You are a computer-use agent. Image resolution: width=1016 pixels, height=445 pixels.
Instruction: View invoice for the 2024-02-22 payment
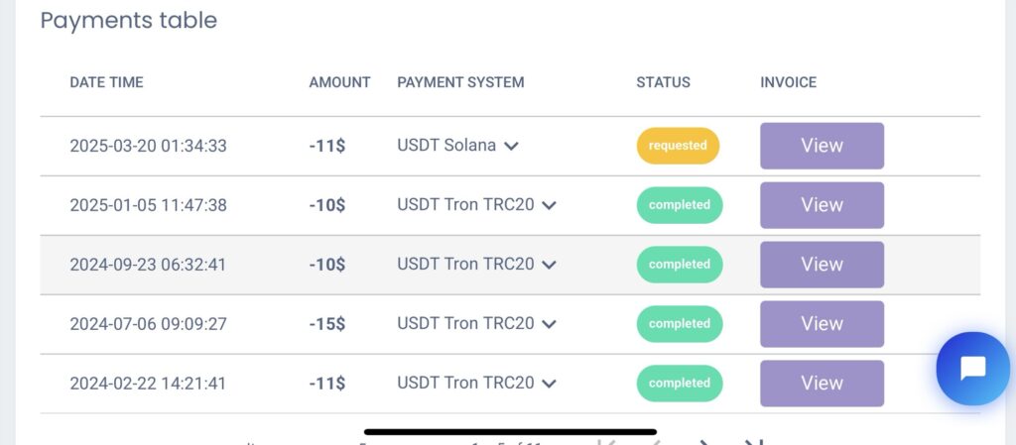(822, 384)
